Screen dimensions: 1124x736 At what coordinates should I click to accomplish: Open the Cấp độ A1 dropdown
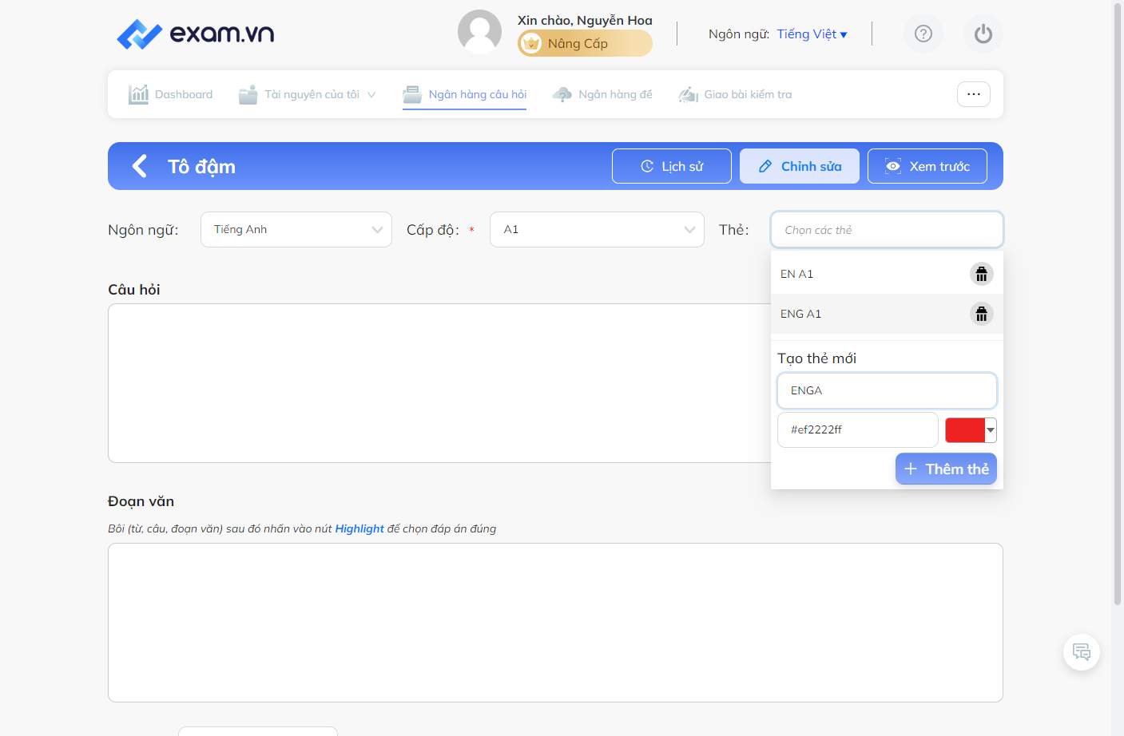pyautogui.click(x=597, y=229)
